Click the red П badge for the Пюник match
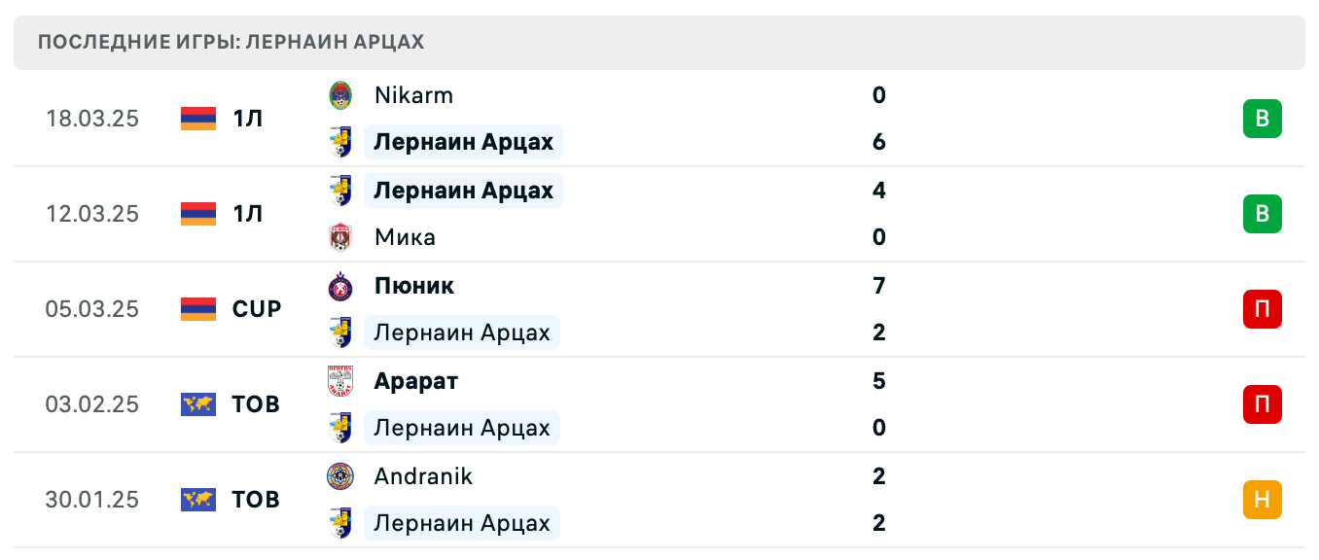The height and width of the screenshot is (560, 1319). (x=1262, y=309)
